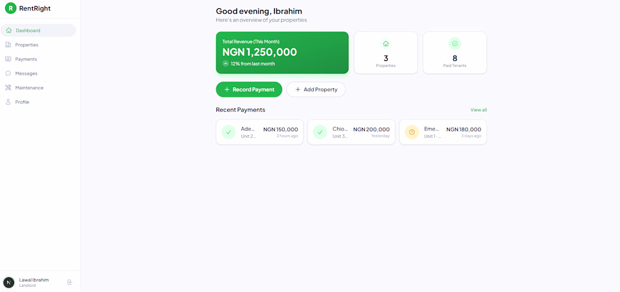
Task: Click the user avatar in the sidebar footer
Action: (9, 282)
